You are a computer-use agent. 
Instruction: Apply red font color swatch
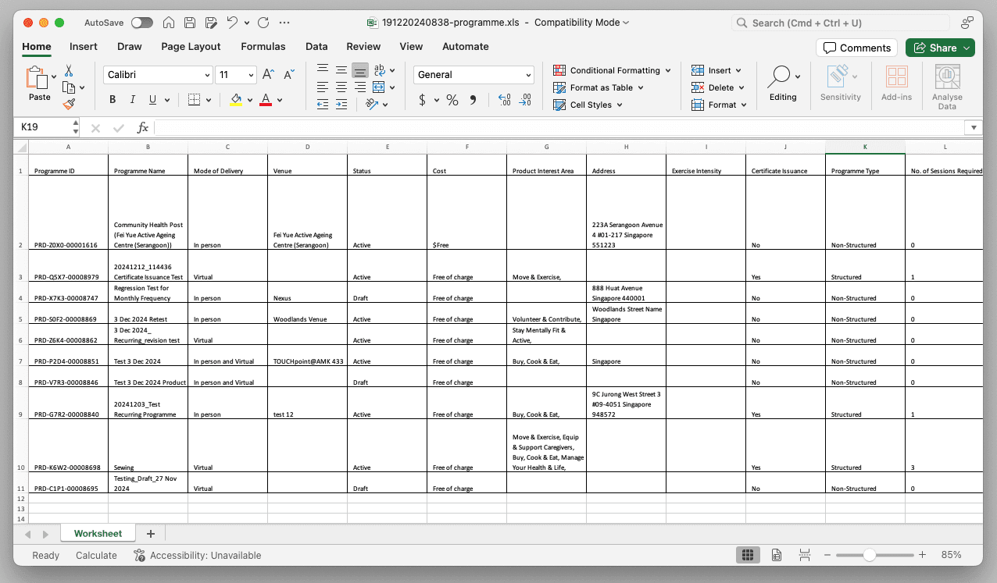pyautogui.click(x=265, y=100)
